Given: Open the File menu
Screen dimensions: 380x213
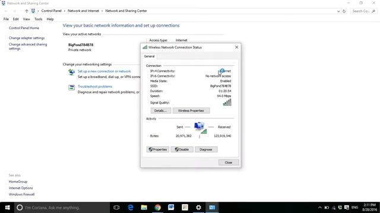Looking at the screenshot, I should (x=6, y=19).
